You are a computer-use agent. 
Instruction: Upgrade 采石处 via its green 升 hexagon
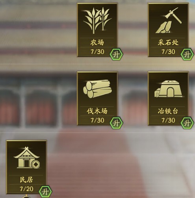coord(187,54)
